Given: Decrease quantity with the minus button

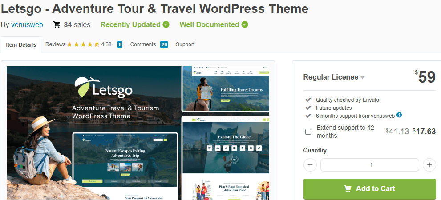Looking at the screenshot, I should click(x=310, y=165).
